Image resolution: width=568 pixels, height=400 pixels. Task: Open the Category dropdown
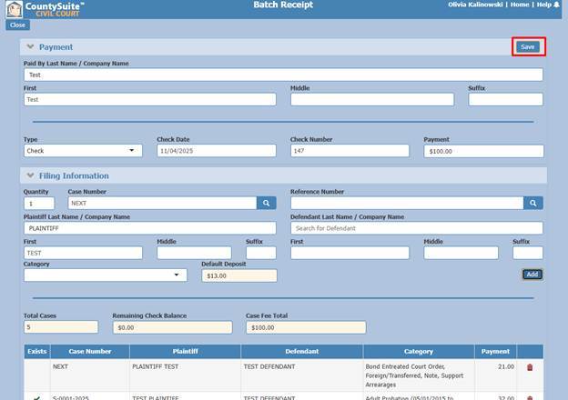pos(106,275)
